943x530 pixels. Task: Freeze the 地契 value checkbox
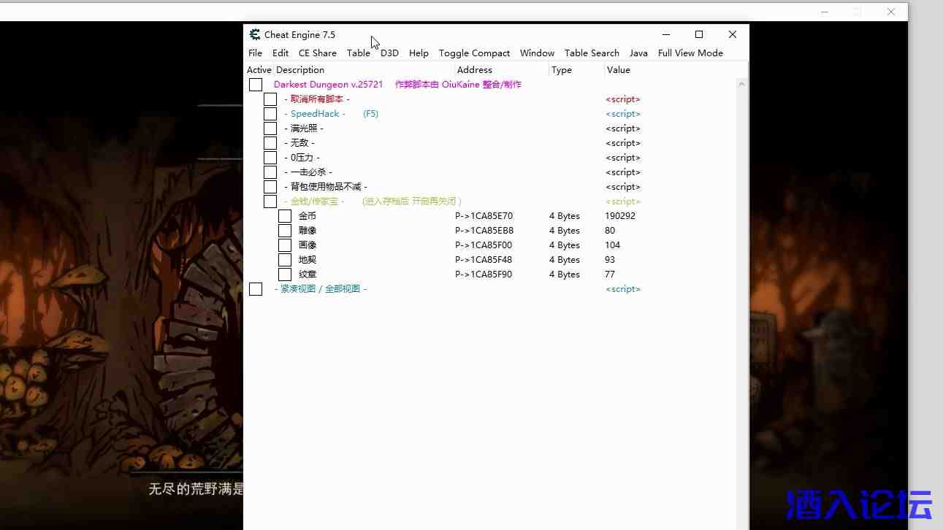point(285,260)
